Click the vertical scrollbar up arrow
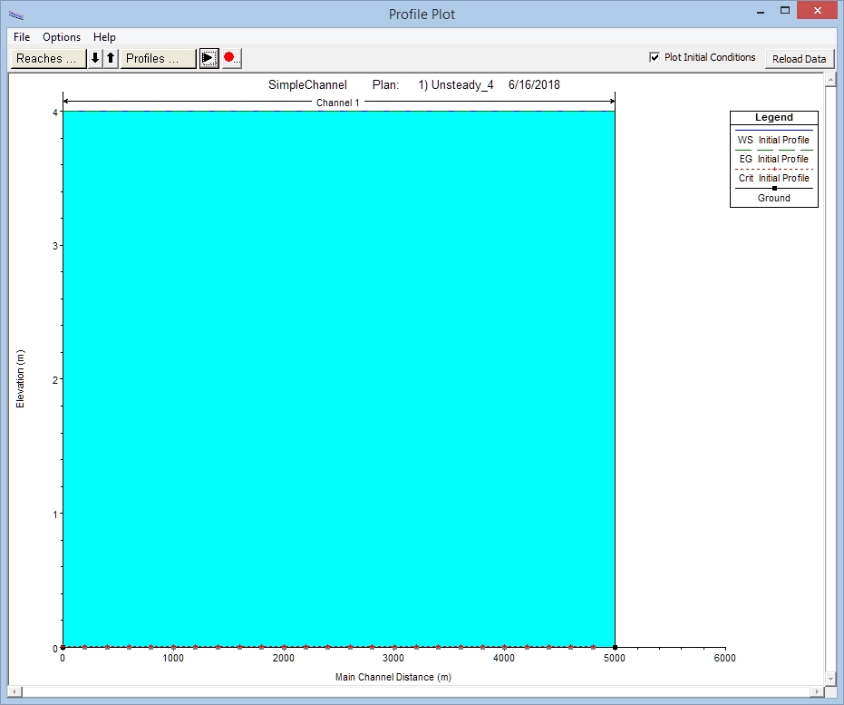This screenshot has width=844, height=705. (x=830, y=80)
